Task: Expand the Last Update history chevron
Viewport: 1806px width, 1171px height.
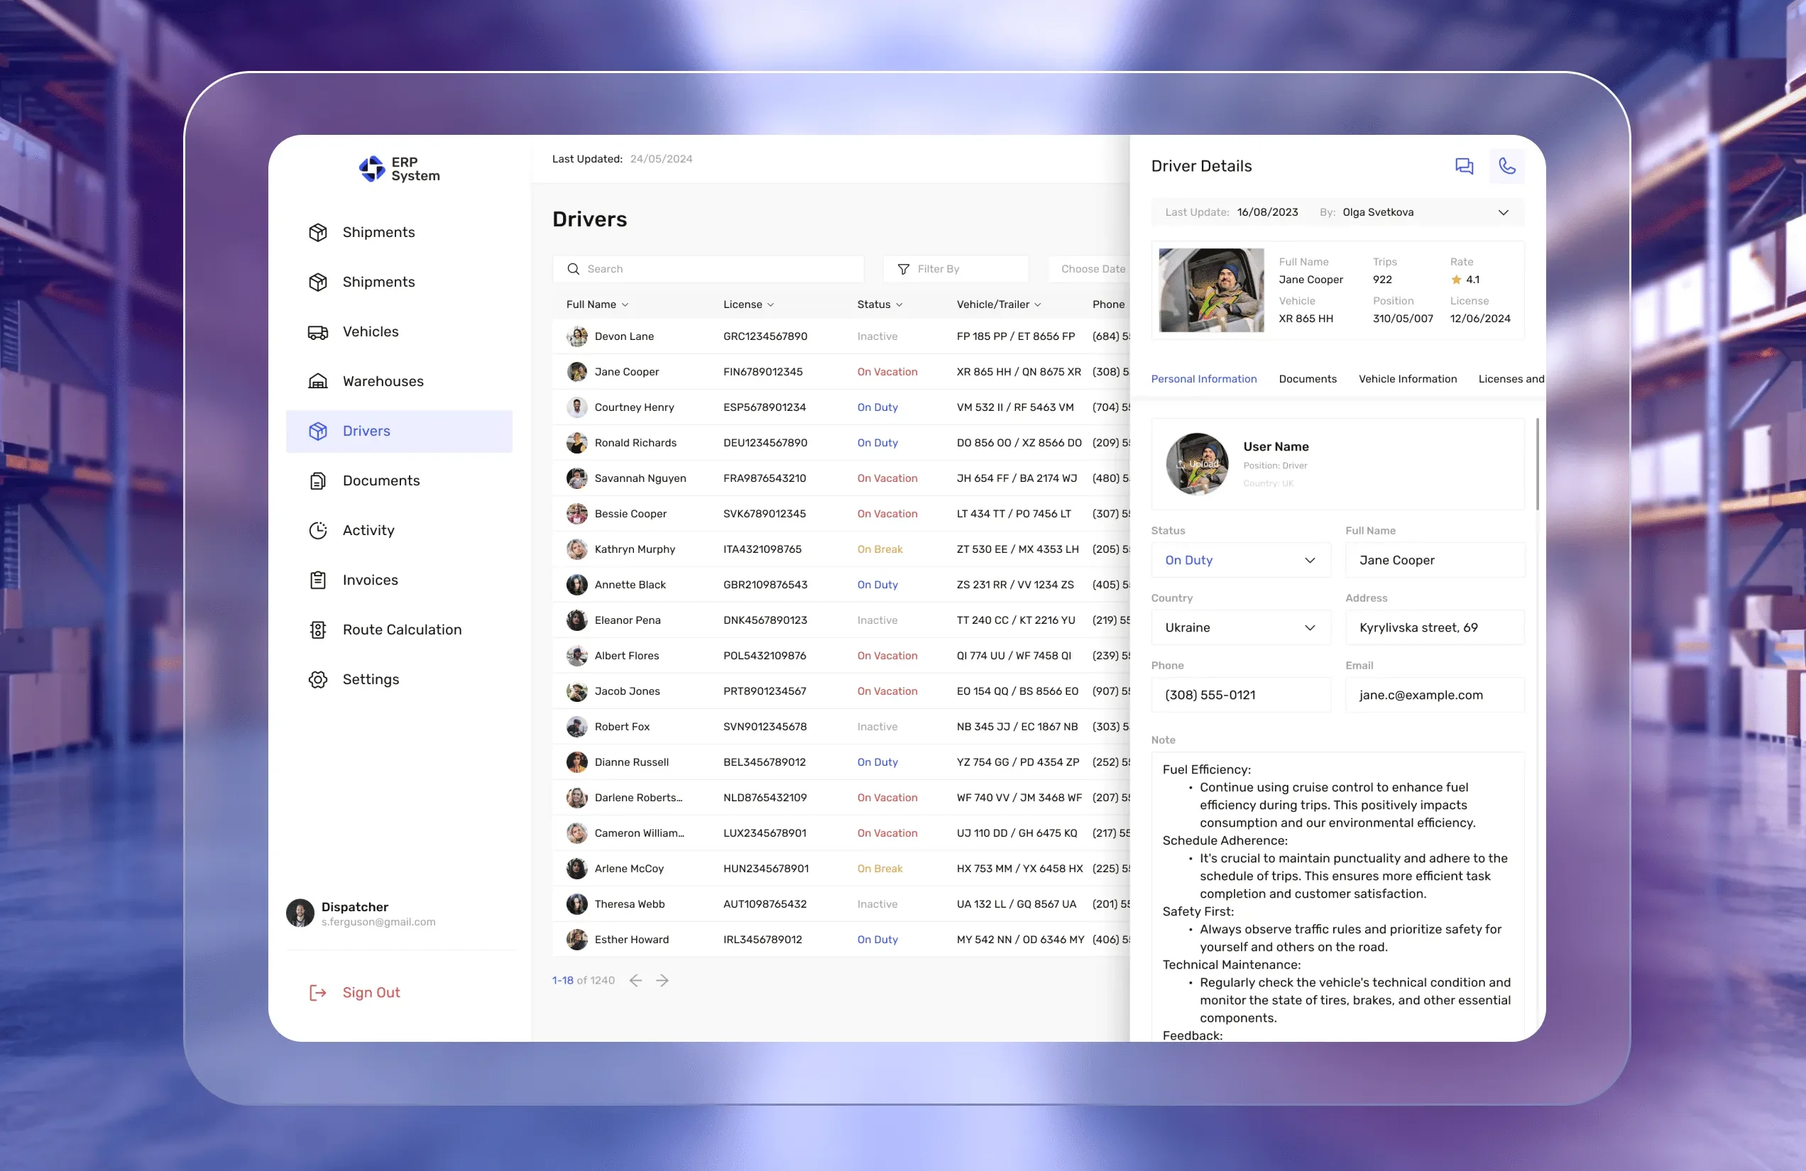Action: tap(1502, 212)
